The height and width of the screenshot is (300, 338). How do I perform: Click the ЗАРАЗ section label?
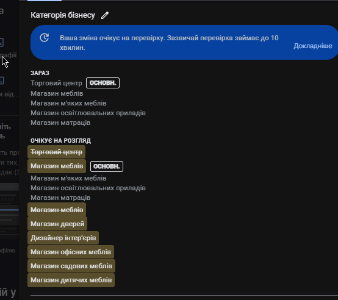point(40,73)
